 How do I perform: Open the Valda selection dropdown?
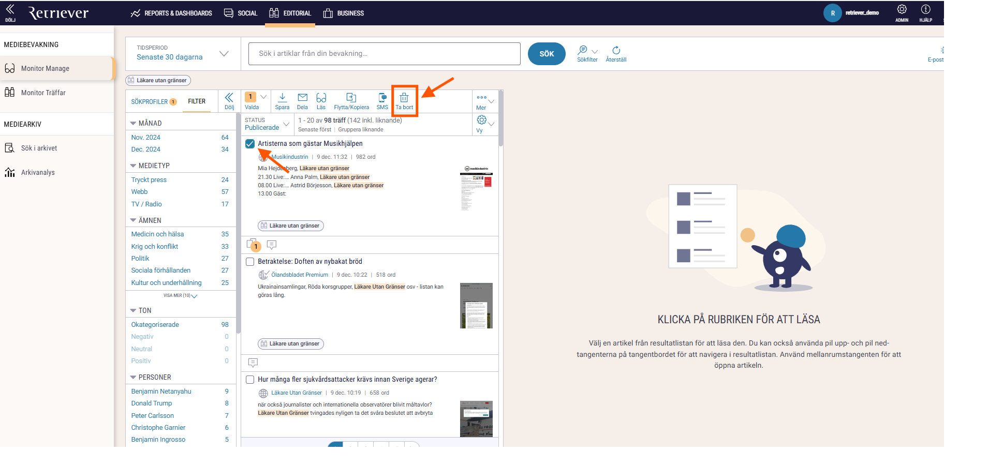(x=256, y=101)
